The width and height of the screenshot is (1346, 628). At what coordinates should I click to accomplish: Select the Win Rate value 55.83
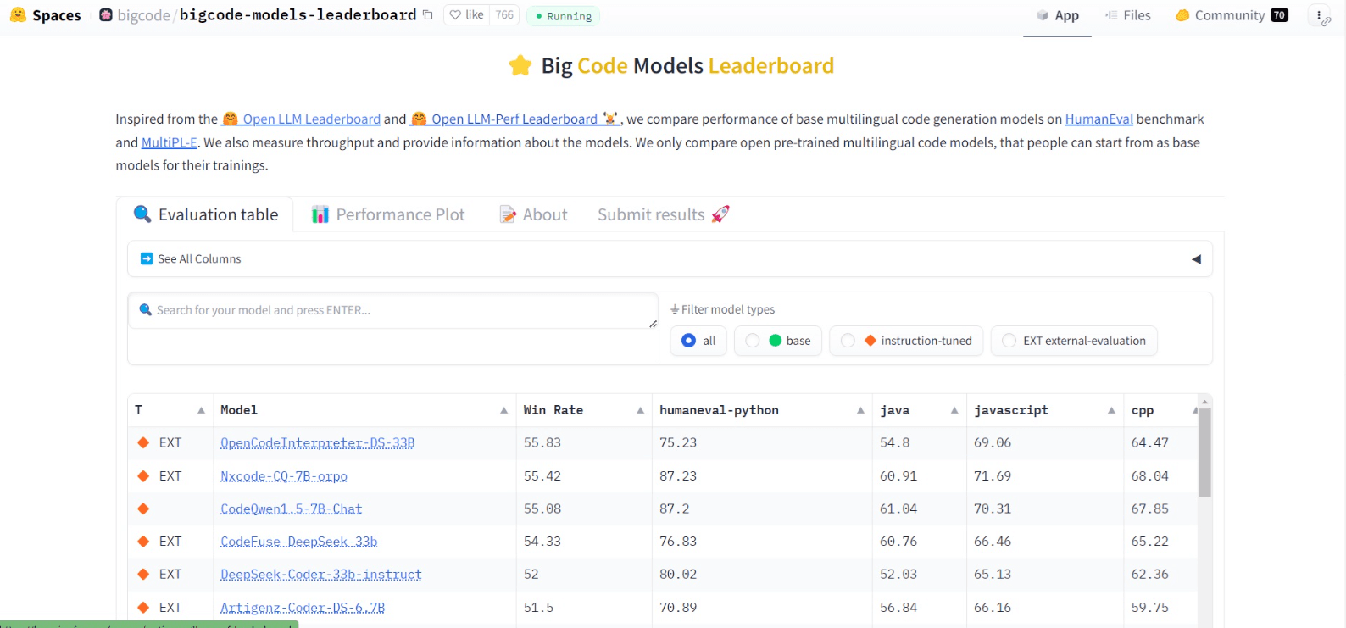[542, 443]
